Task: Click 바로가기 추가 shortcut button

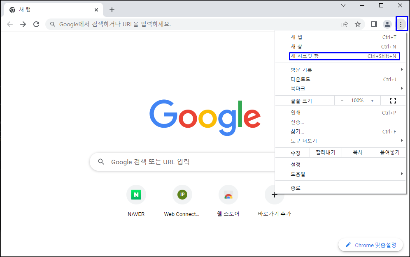Action: click(274, 201)
